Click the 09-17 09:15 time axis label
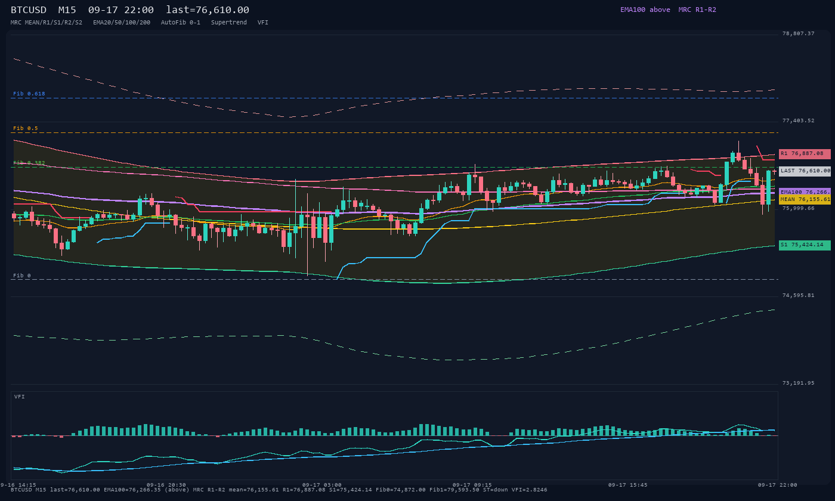835x501 pixels. tap(472, 485)
